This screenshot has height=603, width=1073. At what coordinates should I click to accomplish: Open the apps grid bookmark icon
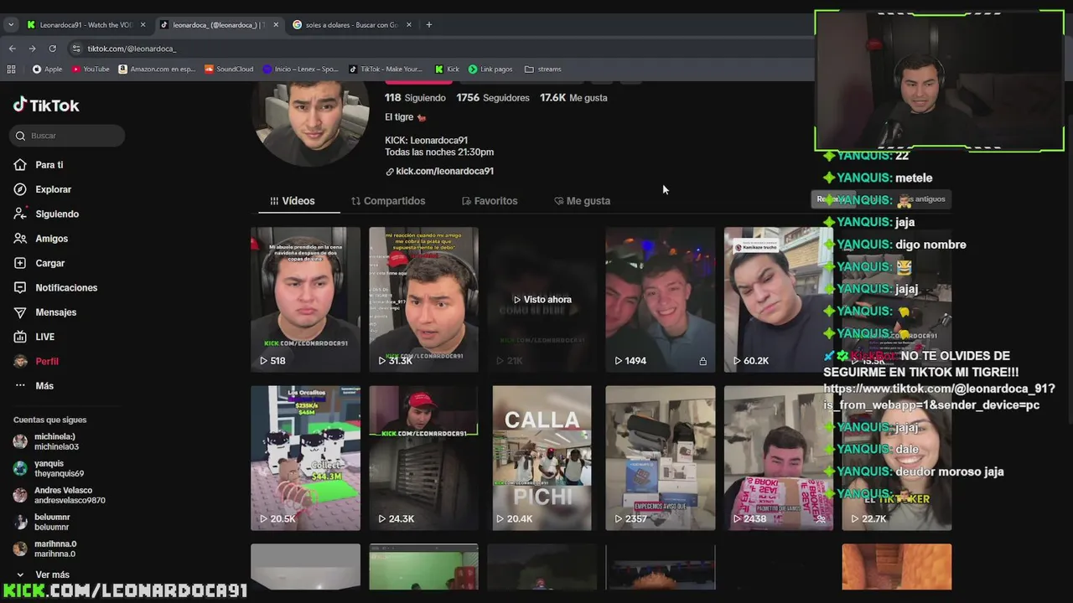[12, 70]
